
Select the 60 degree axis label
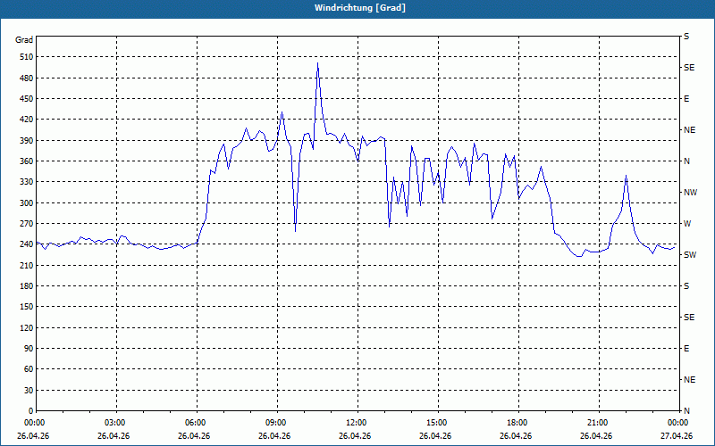pos(29,369)
